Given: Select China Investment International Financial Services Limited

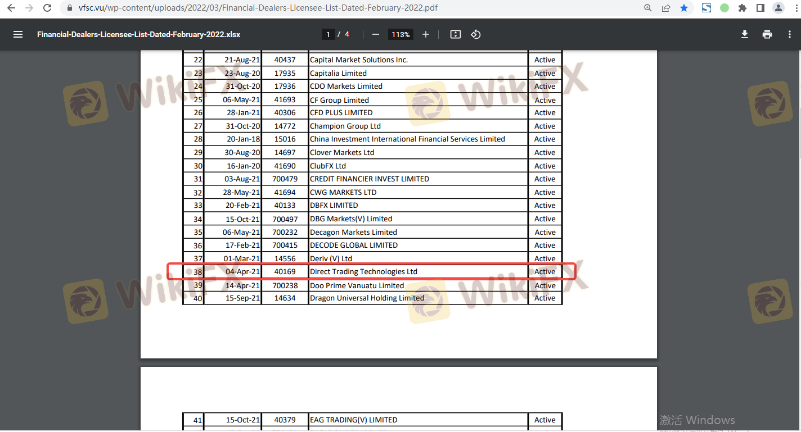Looking at the screenshot, I should [407, 139].
